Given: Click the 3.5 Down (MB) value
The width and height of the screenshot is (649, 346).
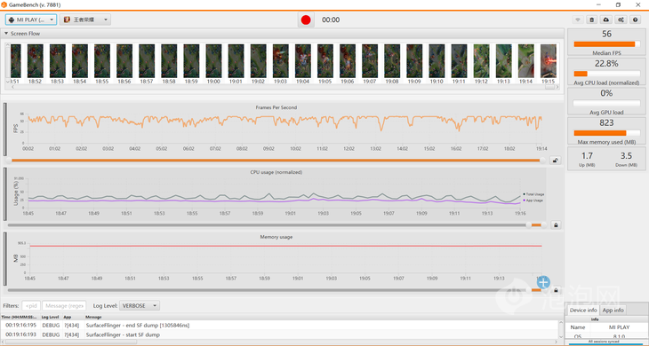Looking at the screenshot, I should pos(626,156).
